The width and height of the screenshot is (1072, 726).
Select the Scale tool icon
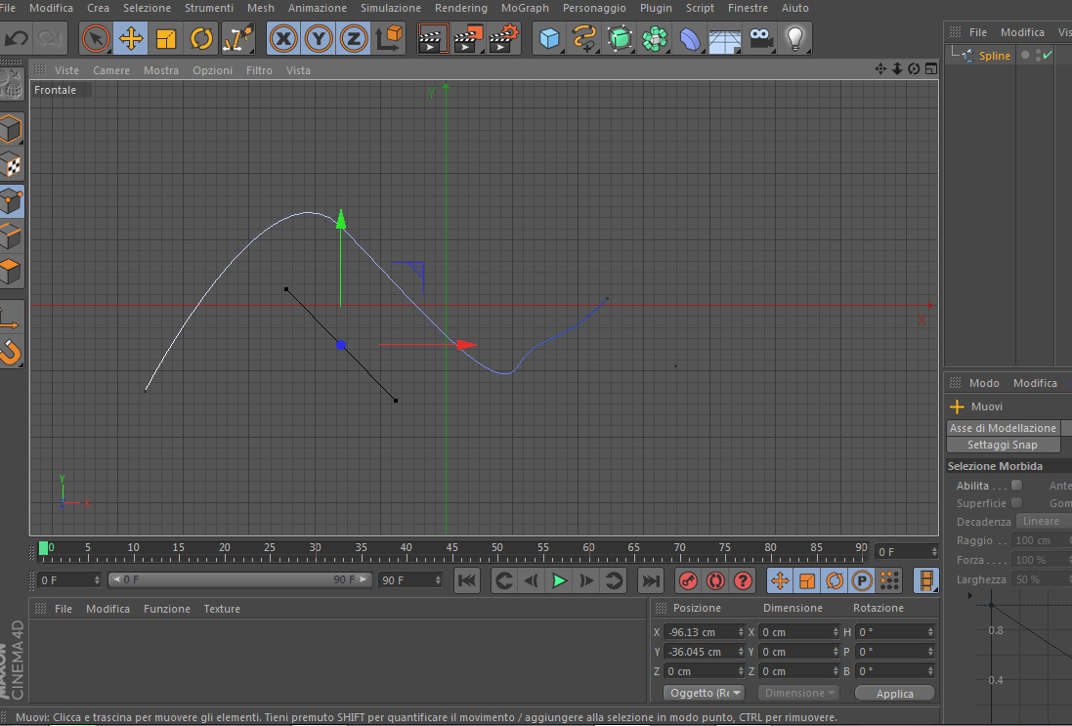point(166,39)
